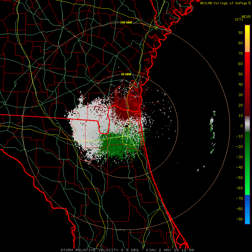Click the -60 value on the velocity scale
The image size is (252, 252).
click(x=239, y=188)
